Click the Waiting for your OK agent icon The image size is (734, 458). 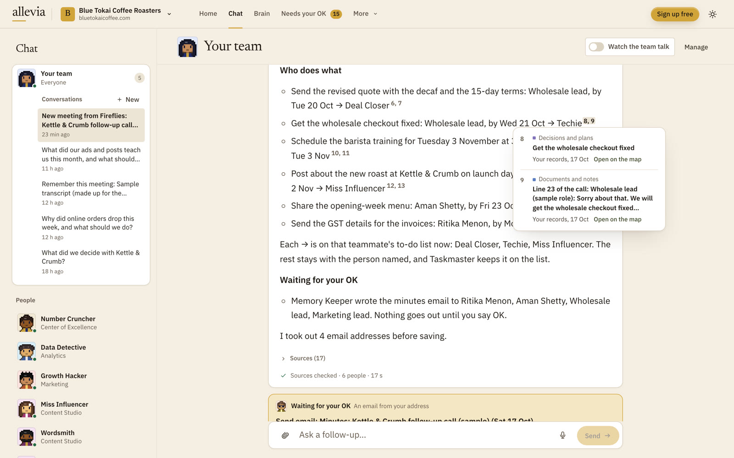click(x=281, y=406)
